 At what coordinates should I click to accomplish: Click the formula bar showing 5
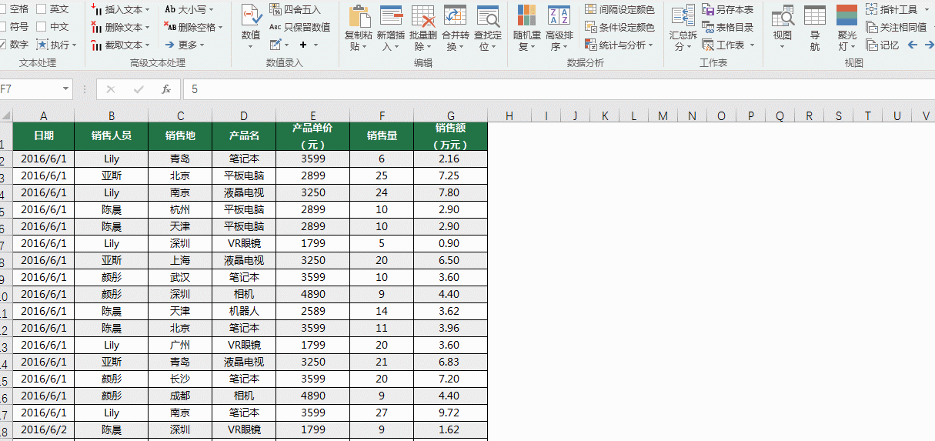(558, 89)
